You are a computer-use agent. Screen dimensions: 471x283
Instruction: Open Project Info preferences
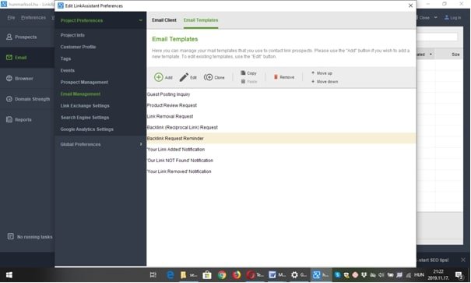click(72, 35)
